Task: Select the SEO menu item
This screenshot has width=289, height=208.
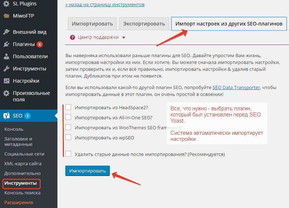Action: [29, 116]
